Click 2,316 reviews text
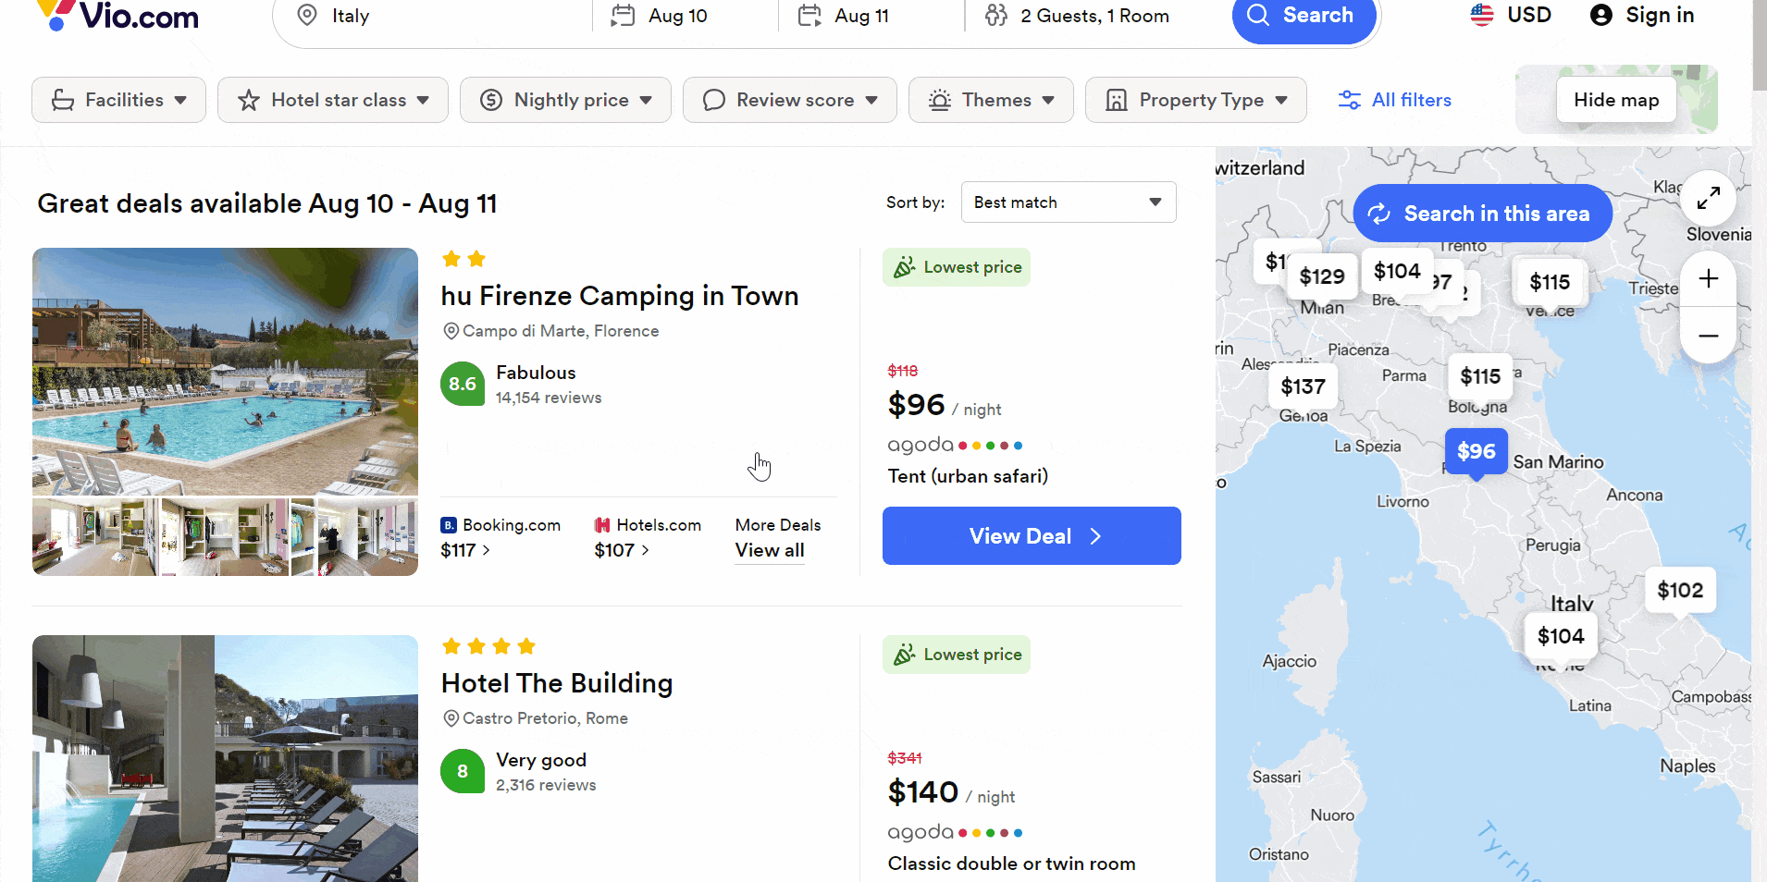The image size is (1767, 882). tap(546, 785)
